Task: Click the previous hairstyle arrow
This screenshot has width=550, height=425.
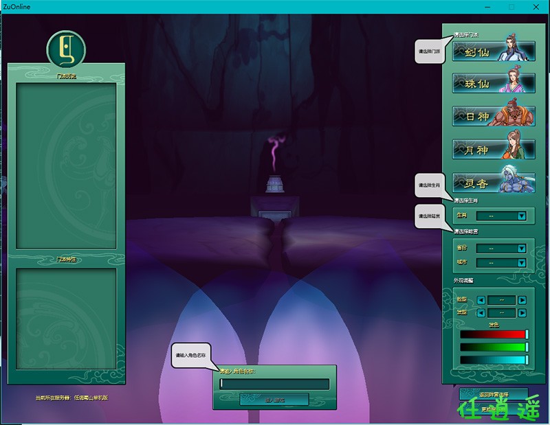Action: click(x=481, y=313)
